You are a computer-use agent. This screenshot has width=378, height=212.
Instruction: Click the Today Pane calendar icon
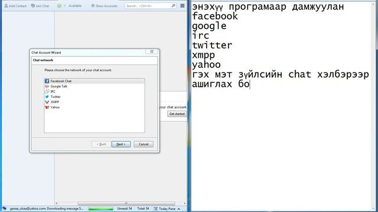[156, 209]
